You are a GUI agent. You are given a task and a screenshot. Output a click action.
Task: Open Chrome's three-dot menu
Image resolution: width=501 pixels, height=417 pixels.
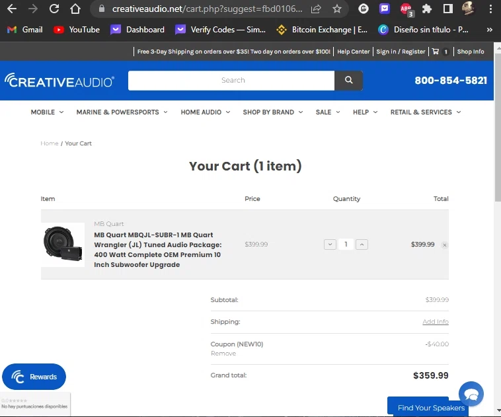[x=490, y=9]
